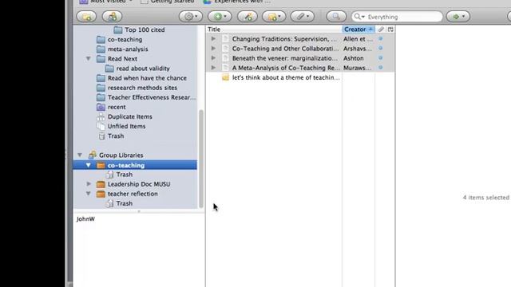Viewport: 511px width, 287px height.
Task: Click the yellow note icon for let's think row
Action: (x=225, y=77)
